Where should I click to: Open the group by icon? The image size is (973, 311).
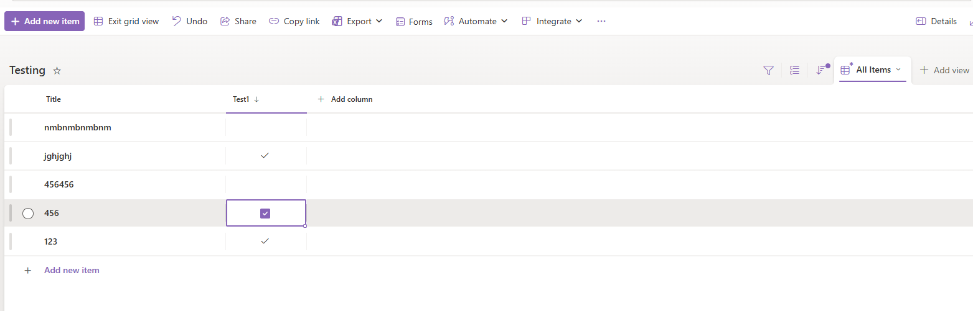point(795,70)
